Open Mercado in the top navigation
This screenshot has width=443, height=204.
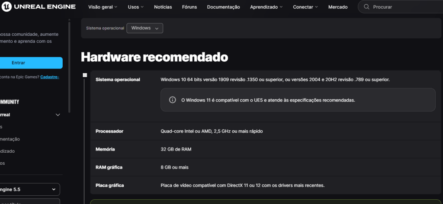click(338, 7)
